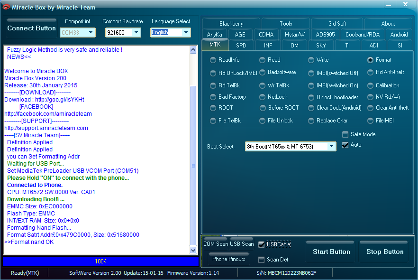Minimize the Miracle Box window
Viewport: 418px width, 280px height.
click(x=389, y=5)
